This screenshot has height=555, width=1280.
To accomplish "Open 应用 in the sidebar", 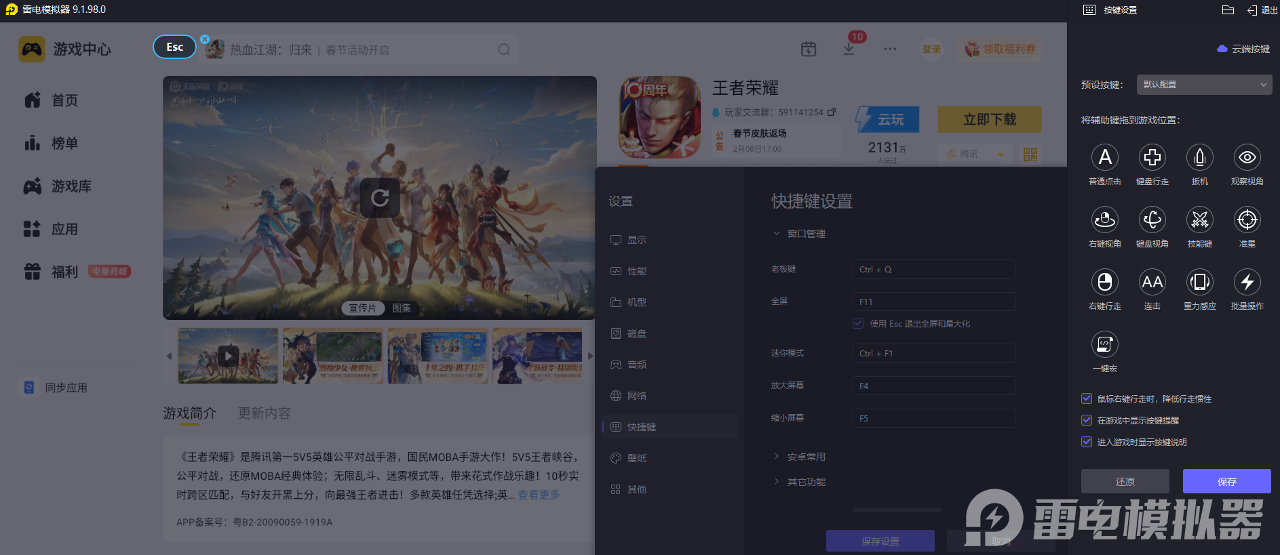I will 52,229.
